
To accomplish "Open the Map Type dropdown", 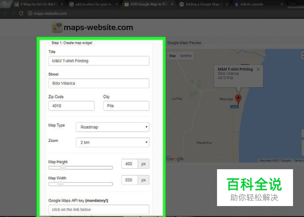I will [112, 127].
